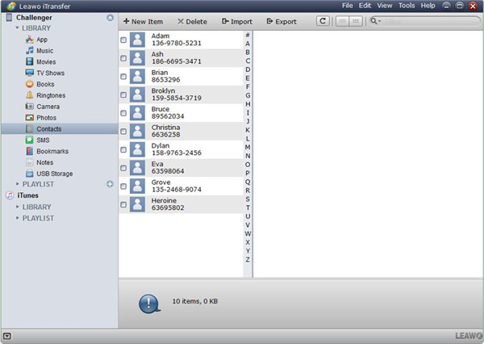This screenshot has height=344, width=484.
Task: Check the Grove contact checkbox
Action: coord(123,186)
